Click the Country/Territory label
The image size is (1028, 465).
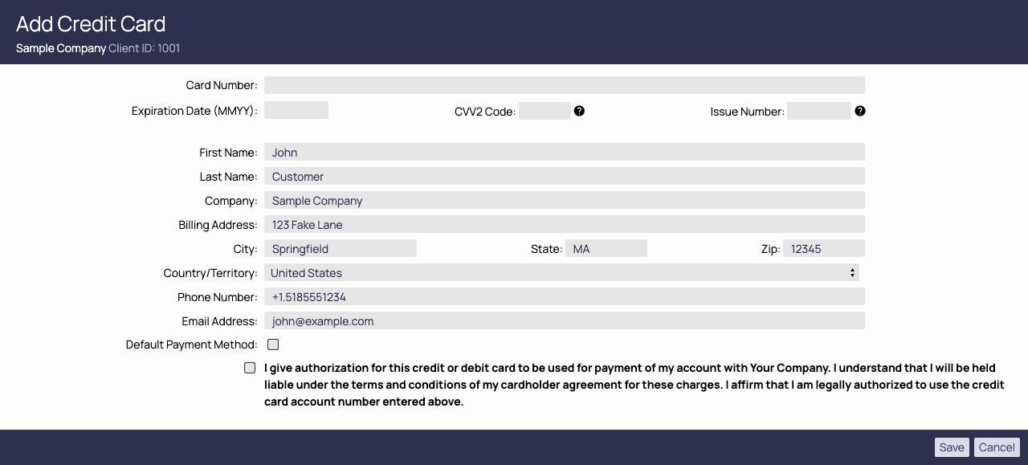(x=210, y=273)
